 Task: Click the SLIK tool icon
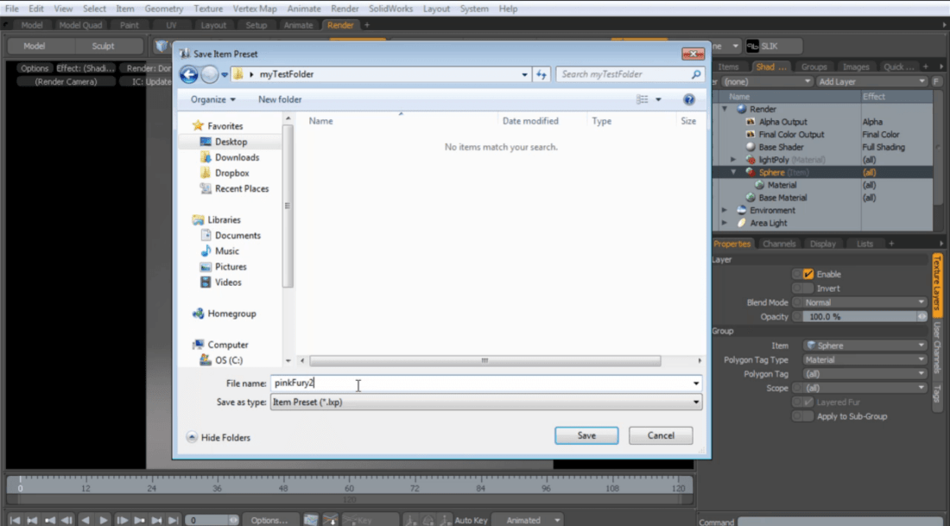754,45
